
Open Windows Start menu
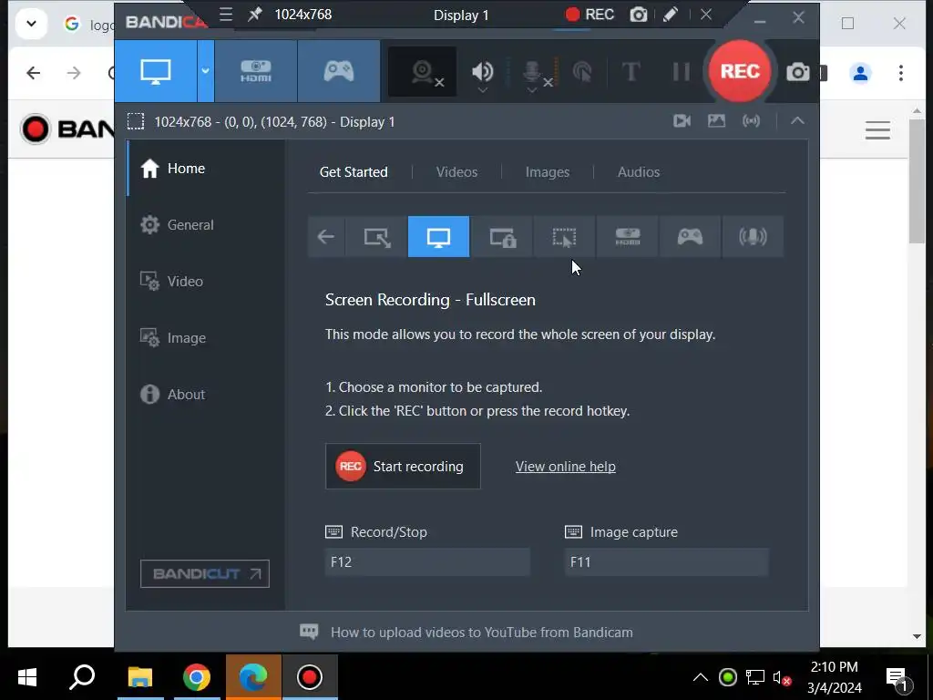tap(27, 677)
